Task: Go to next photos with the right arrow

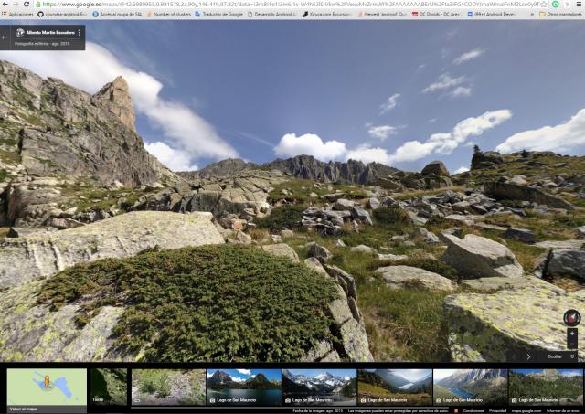Action: coord(528,356)
